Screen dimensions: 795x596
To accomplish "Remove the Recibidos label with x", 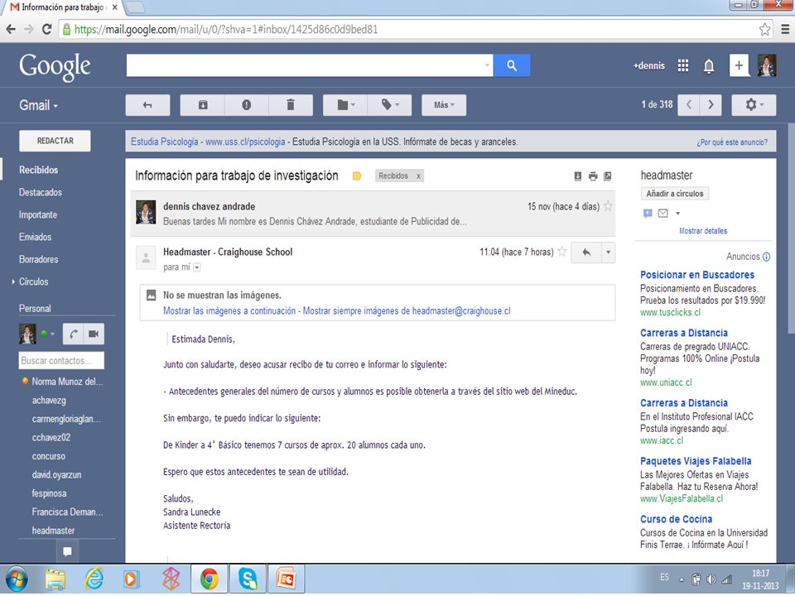I will (x=418, y=175).
